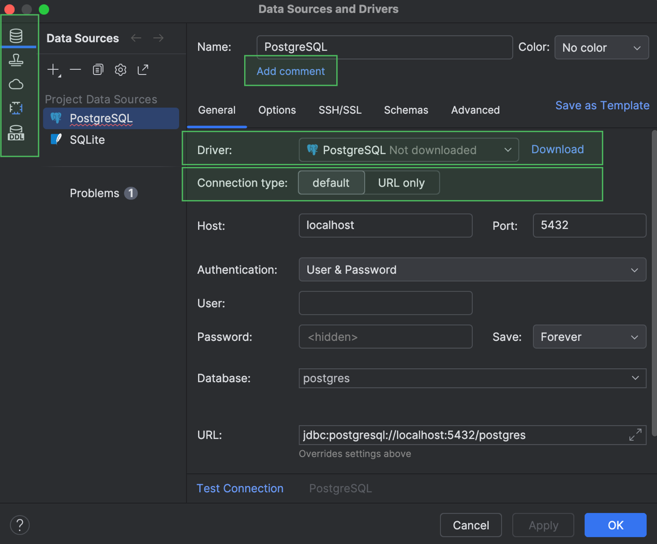Open the cloud providers sidebar icon
The image size is (657, 544).
pyautogui.click(x=16, y=84)
